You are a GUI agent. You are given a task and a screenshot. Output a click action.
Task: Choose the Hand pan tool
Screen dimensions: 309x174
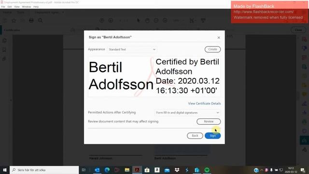[x=147, y=20]
